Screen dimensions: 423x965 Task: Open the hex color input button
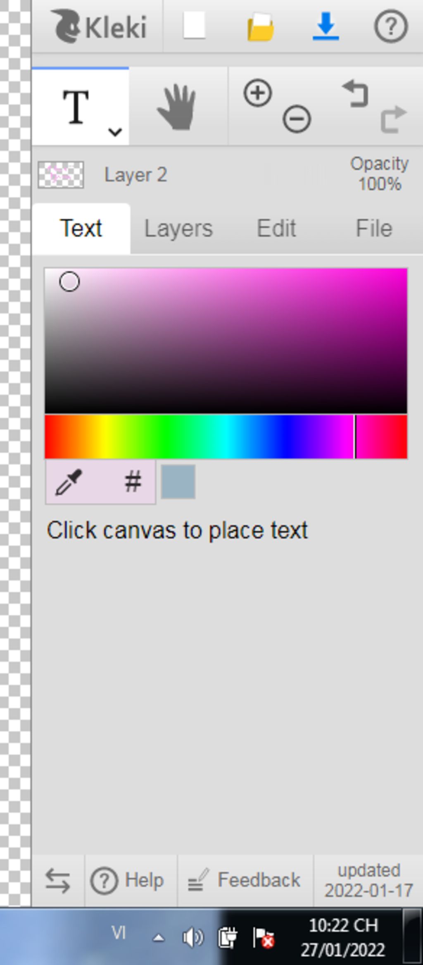coord(133,482)
